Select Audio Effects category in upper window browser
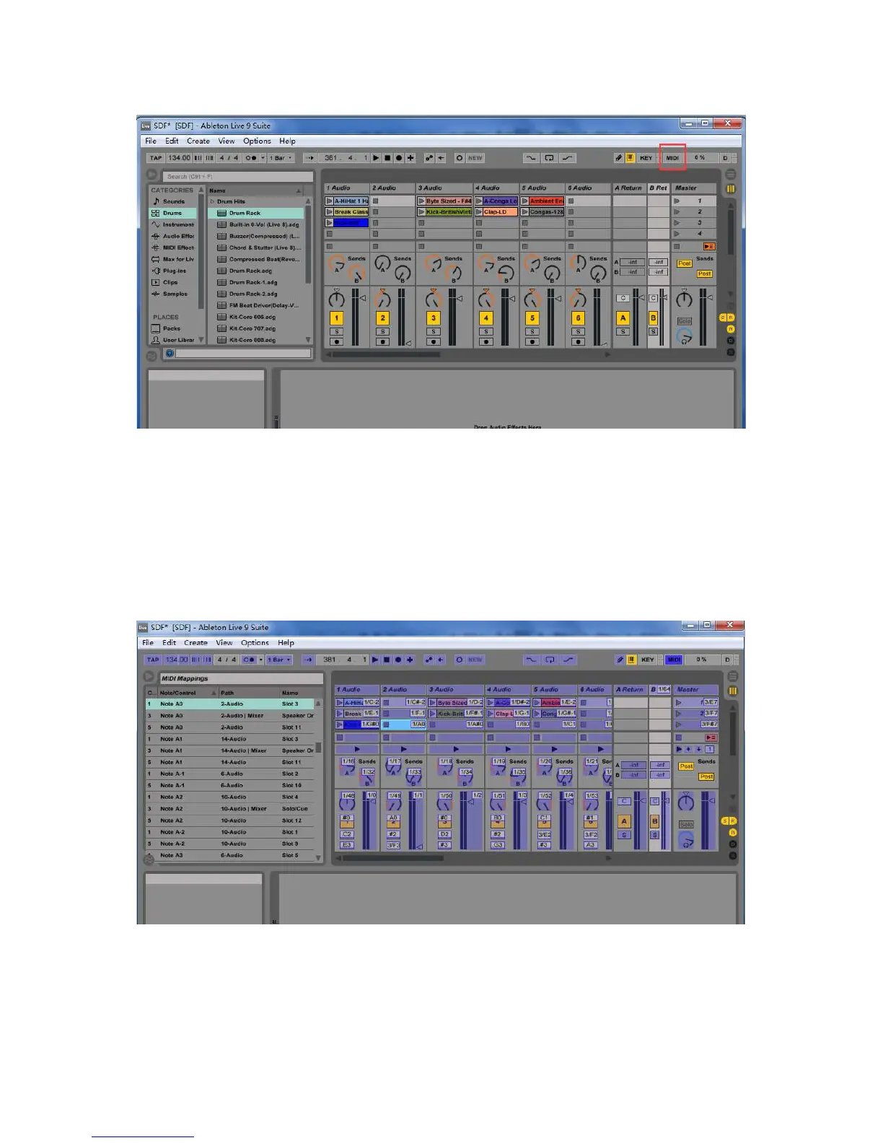 [x=173, y=236]
